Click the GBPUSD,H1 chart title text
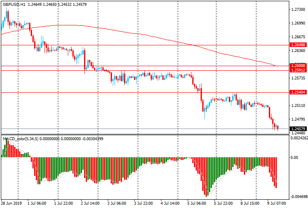 [14, 4]
